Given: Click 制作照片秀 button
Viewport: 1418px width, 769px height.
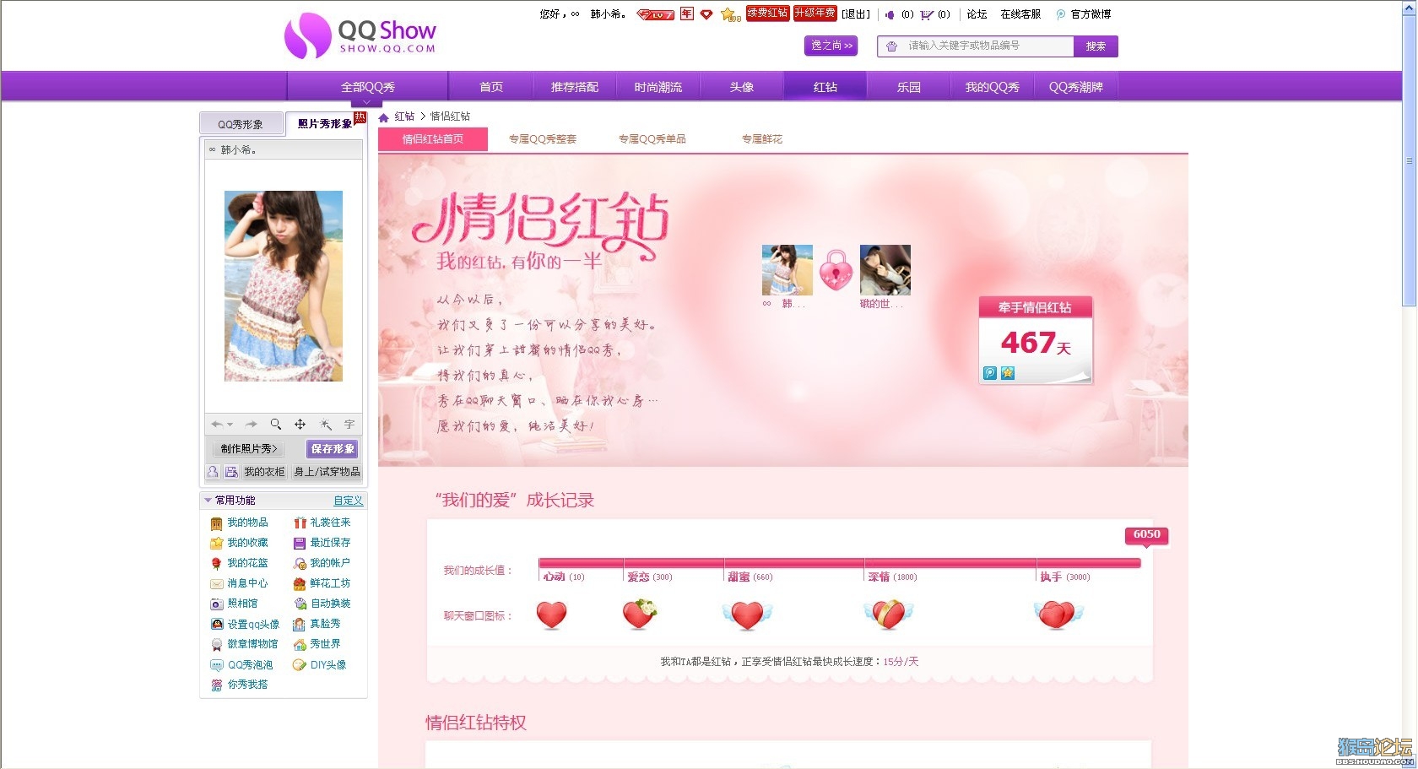Looking at the screenshot, I should (249, 449).
